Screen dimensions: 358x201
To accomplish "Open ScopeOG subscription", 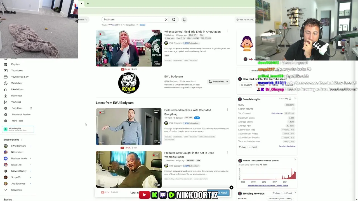I will coord(16,177).
